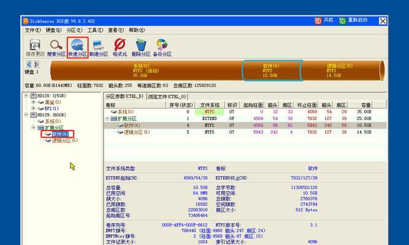The image size is (409, 245).
Task: Sort by 起始柱面 column header
Action: pyautogui.click(x=253, y=105)
